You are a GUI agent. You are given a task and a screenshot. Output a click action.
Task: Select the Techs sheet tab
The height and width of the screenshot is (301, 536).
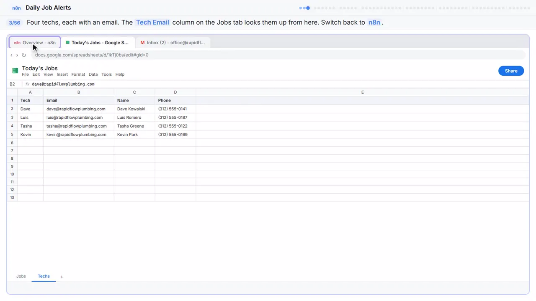(x=44, y=276)
